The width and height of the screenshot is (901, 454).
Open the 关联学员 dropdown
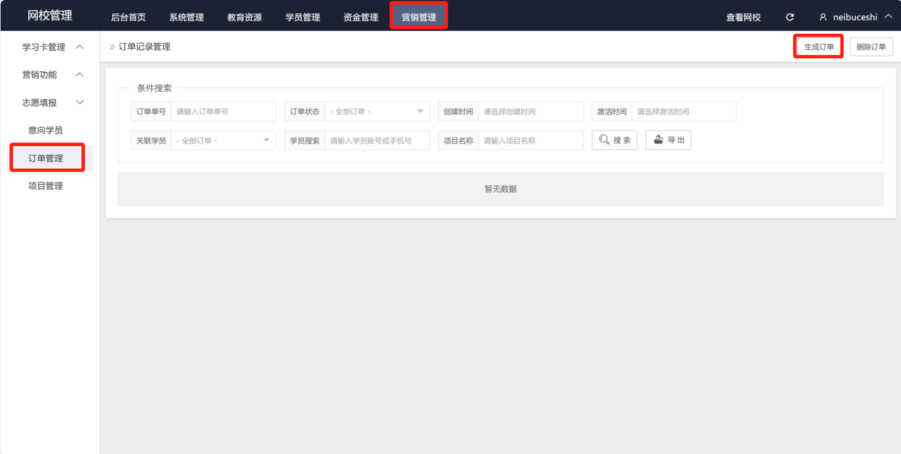click(x=223, y=141)
